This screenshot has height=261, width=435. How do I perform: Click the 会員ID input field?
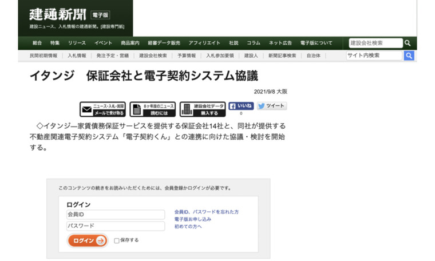(115, 214)
